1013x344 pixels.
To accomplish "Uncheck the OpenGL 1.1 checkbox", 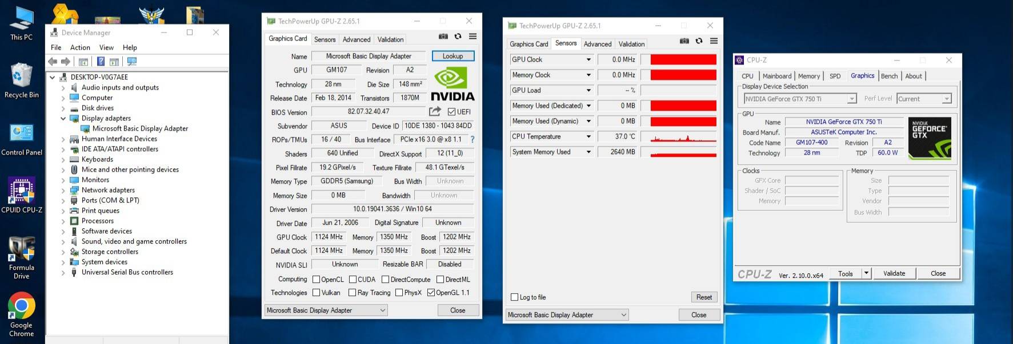I will tap(431, 293).
